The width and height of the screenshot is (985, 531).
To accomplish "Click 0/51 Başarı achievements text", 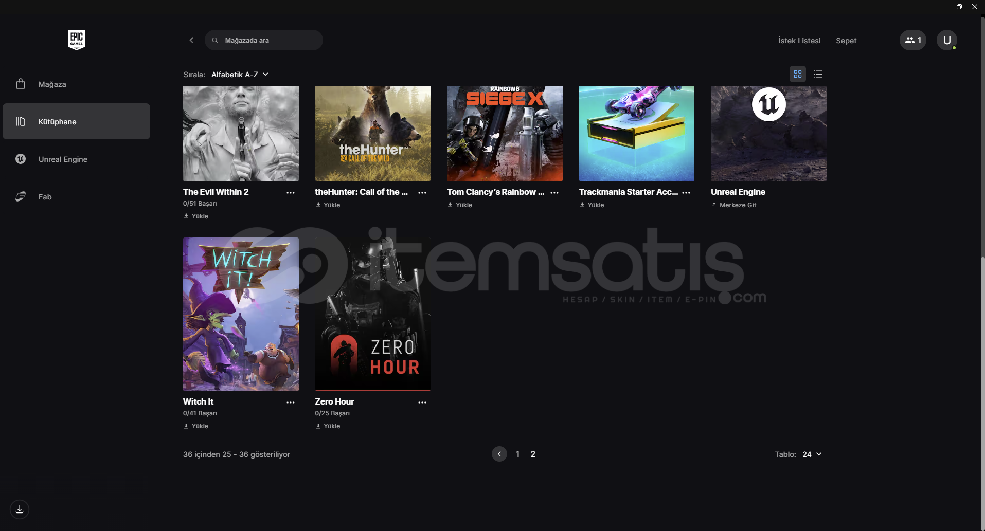I will click(x=200, y=204).
